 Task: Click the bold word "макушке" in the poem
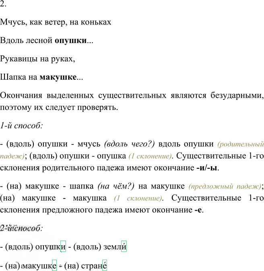(x=58, y=77)
